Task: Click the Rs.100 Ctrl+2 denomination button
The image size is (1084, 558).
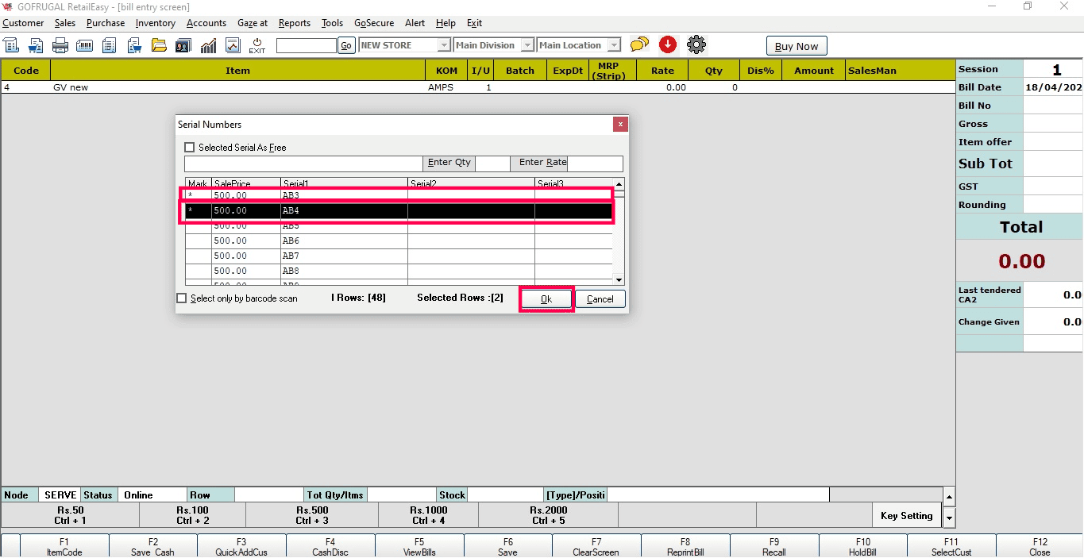Action: (193, 516)
